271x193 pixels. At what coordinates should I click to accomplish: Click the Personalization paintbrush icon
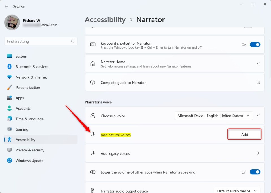10,87
